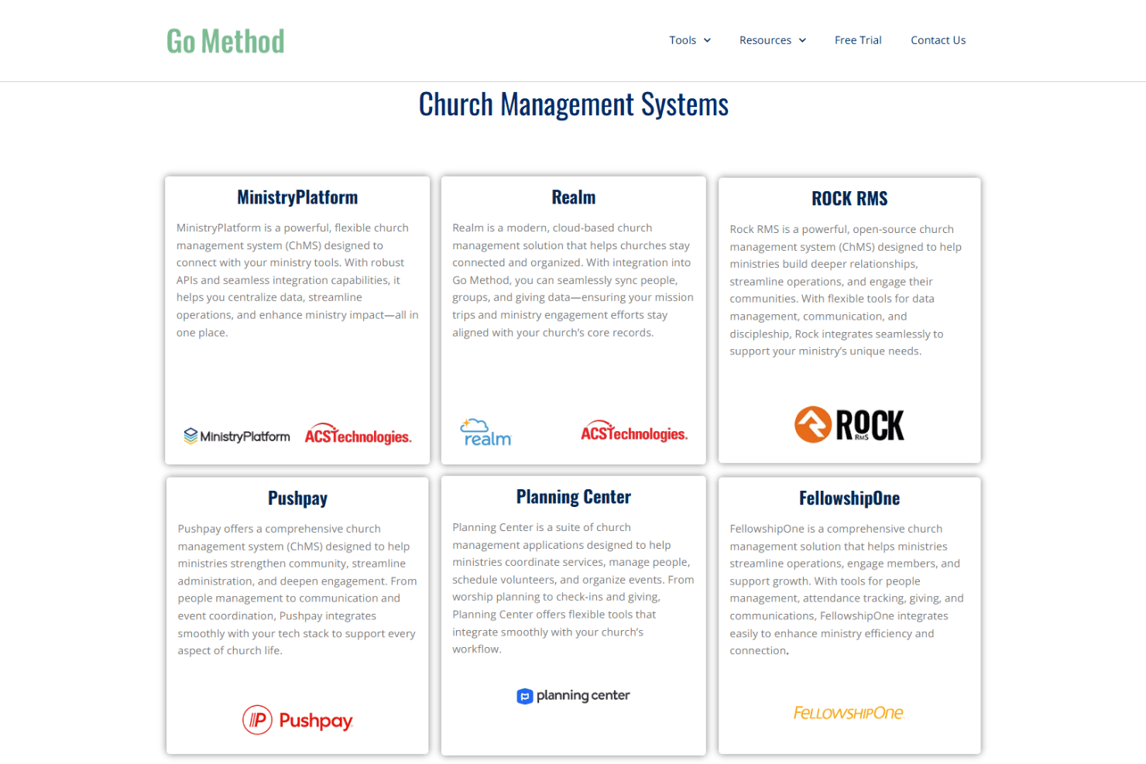Image resolution: width=1146 pixels, height=764 pixels.
Task: Select the MinistryPlatform card heading
Action: pos(297,197)
